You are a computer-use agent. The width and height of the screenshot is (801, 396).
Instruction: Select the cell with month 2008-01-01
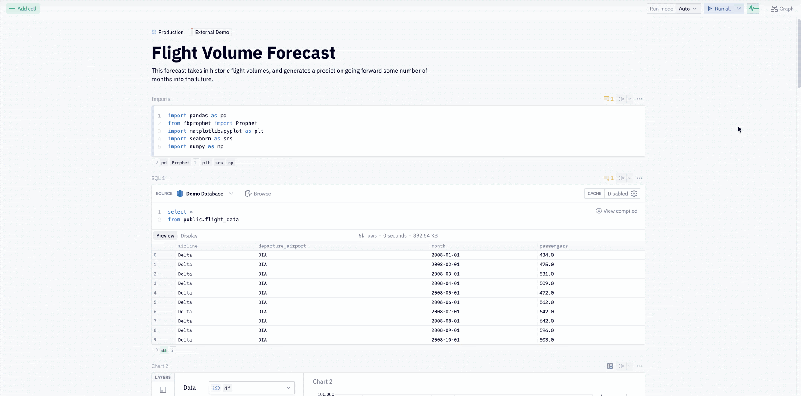tap(483, 255)
